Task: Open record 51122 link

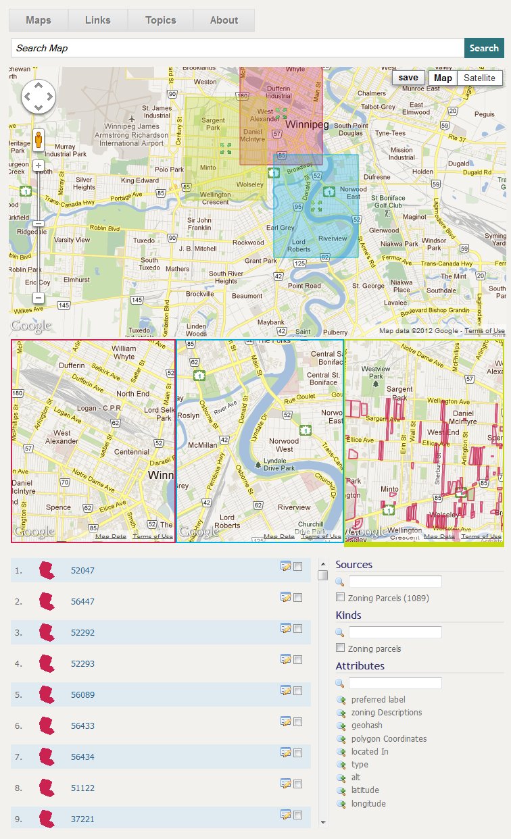Action: pos(82,788)
